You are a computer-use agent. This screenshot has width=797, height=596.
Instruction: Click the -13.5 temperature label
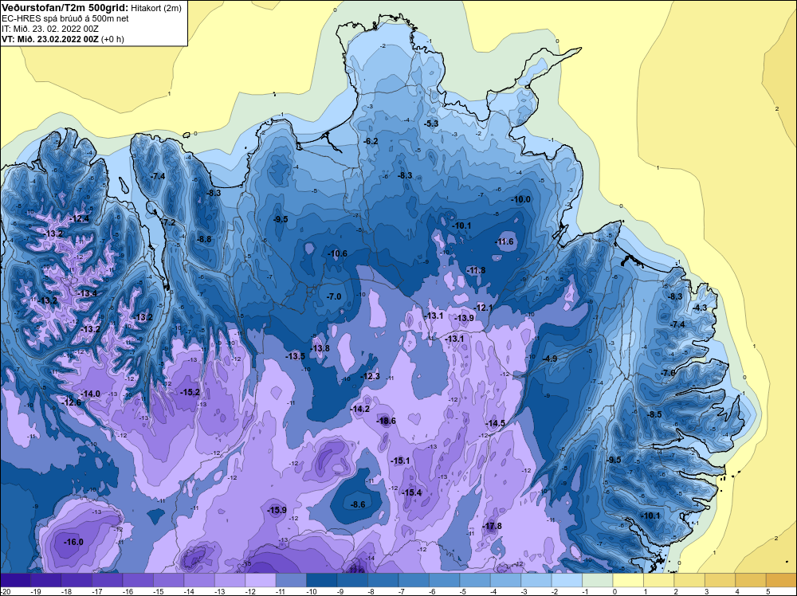[x=296, y=356]
